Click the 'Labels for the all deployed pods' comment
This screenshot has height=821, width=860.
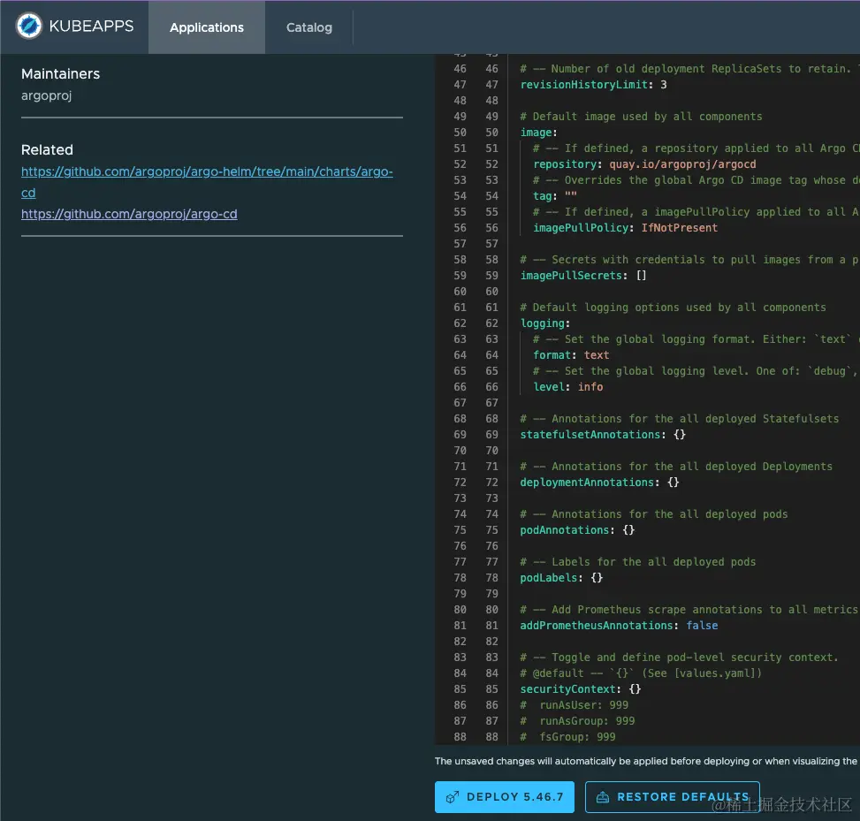click(x=637, y=561)
